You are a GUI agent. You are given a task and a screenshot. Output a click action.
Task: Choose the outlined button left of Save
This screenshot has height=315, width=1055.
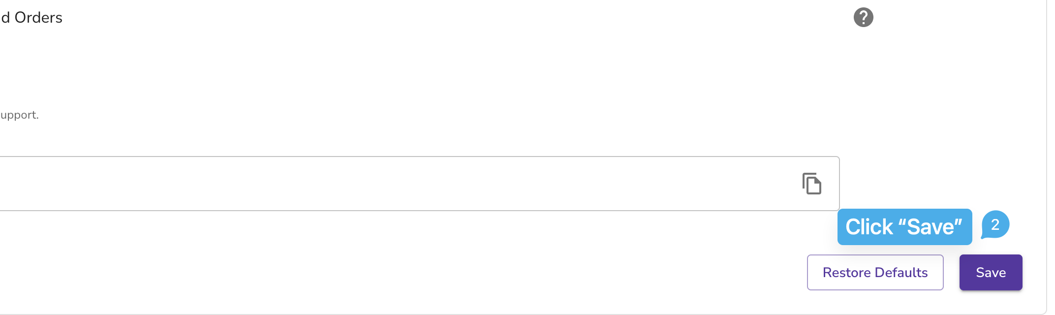click(875, 272)
